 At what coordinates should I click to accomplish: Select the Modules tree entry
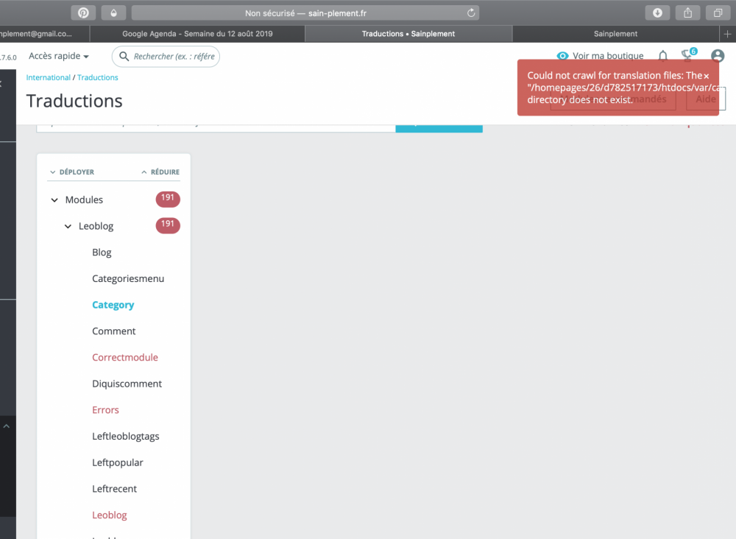[84, 200]
